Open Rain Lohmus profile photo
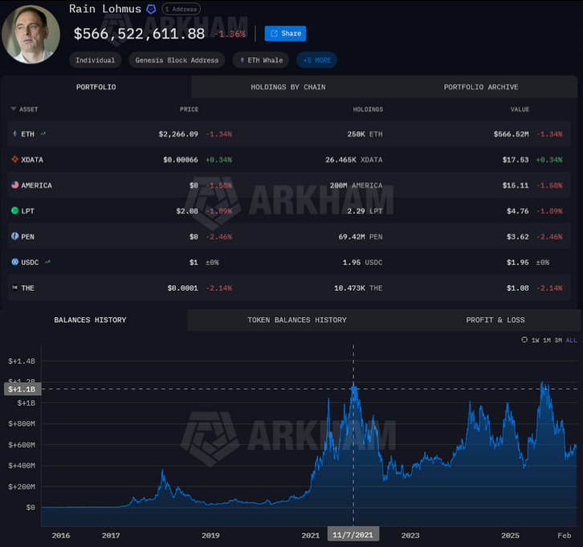Image resolution: width=583 pixels, height=547 pixels. tap(31, 35)
